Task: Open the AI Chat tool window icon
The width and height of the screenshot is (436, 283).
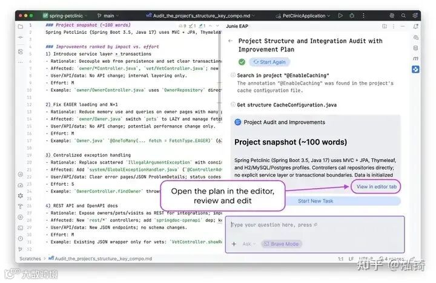Action: (415, 37)
